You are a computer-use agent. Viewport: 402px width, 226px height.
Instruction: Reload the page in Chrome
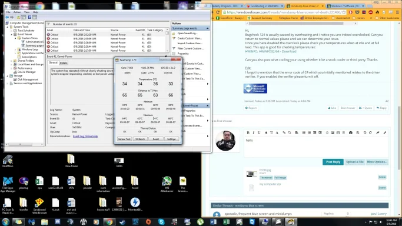[218, 12]
